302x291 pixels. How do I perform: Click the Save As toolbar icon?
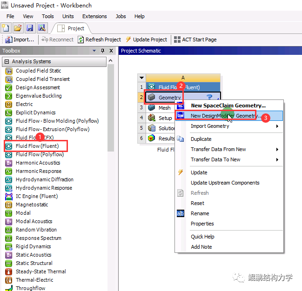[42, 28]
